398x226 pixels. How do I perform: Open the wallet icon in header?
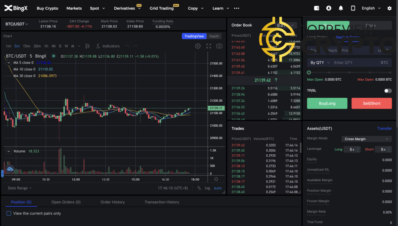(316, 8)
